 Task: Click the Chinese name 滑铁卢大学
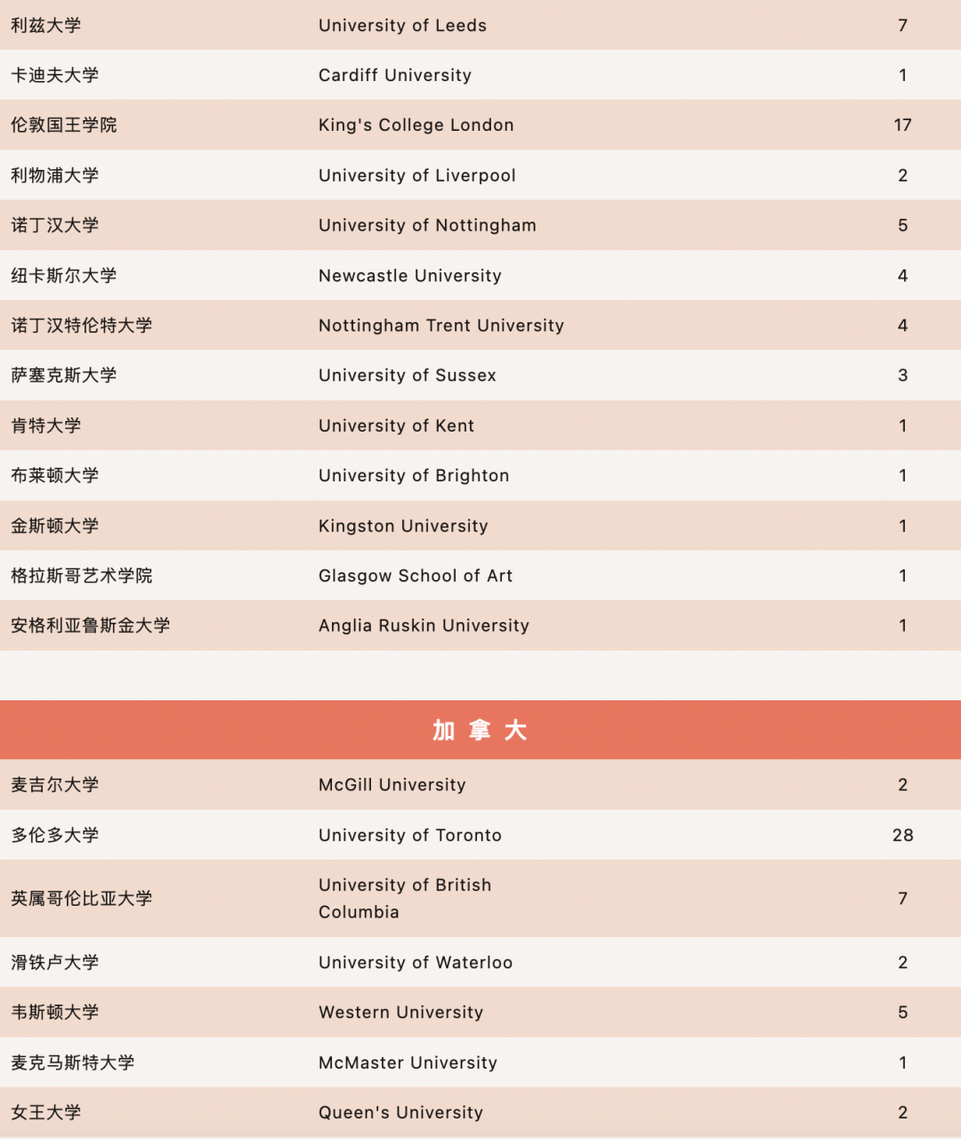click(54, 963)
